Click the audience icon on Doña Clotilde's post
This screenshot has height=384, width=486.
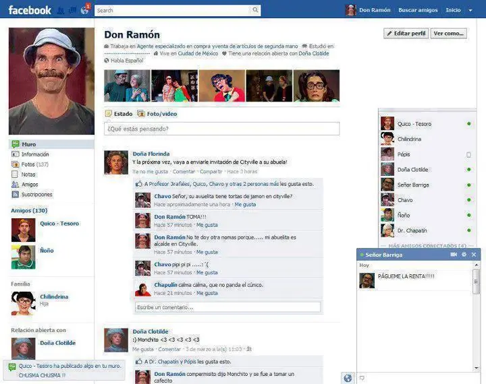248,349
